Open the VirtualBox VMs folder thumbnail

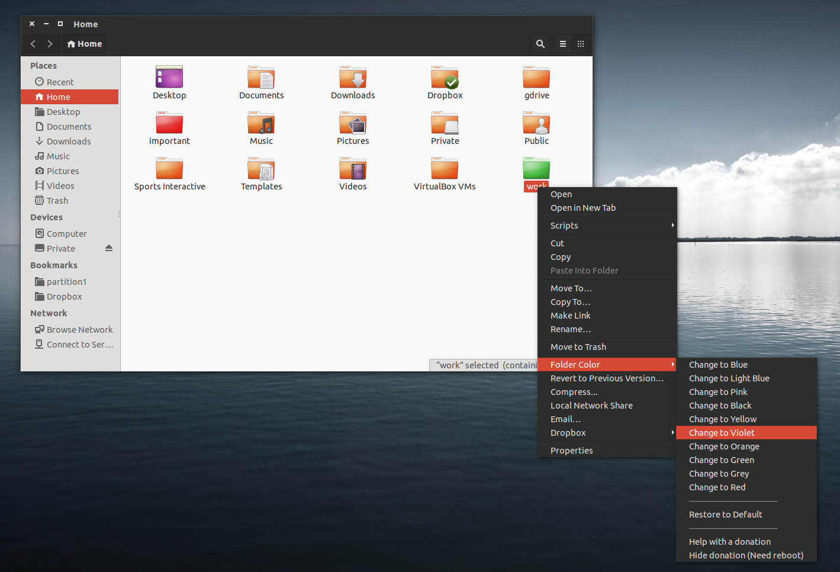pos(445,168)
